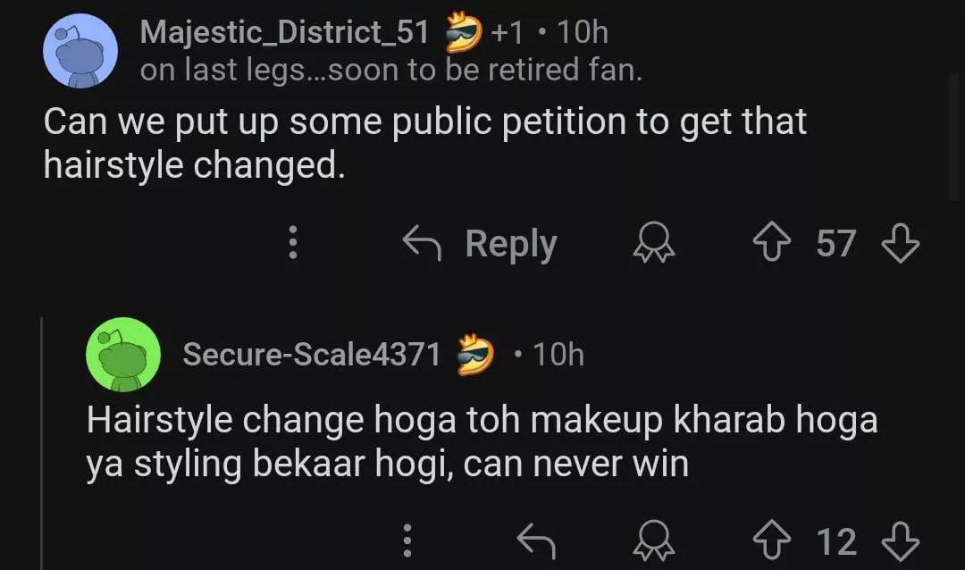
Task: Open Majestic_District_51's user profile name
Action: (285, 33)
